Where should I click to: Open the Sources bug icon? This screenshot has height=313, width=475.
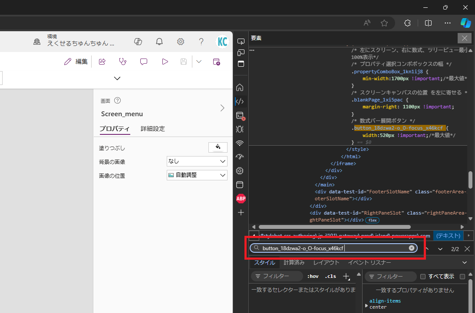(240, 129)
